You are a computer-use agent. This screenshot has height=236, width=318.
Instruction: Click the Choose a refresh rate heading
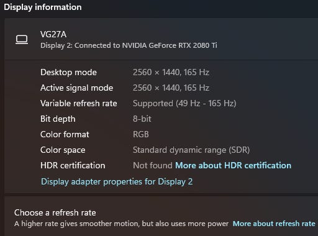pyautogui.click(x=55, y=212)
